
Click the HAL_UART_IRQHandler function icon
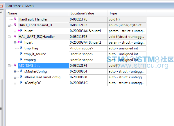click(15, 36)
